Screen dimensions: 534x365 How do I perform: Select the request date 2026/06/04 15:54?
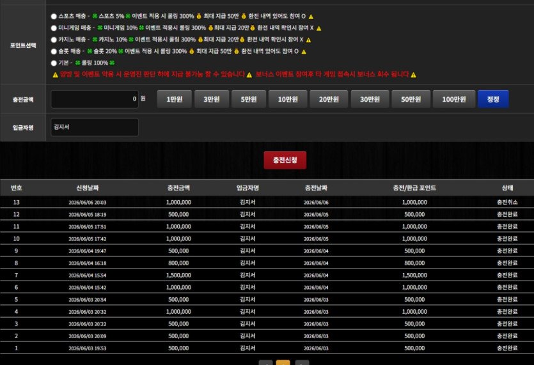(88, 276)
